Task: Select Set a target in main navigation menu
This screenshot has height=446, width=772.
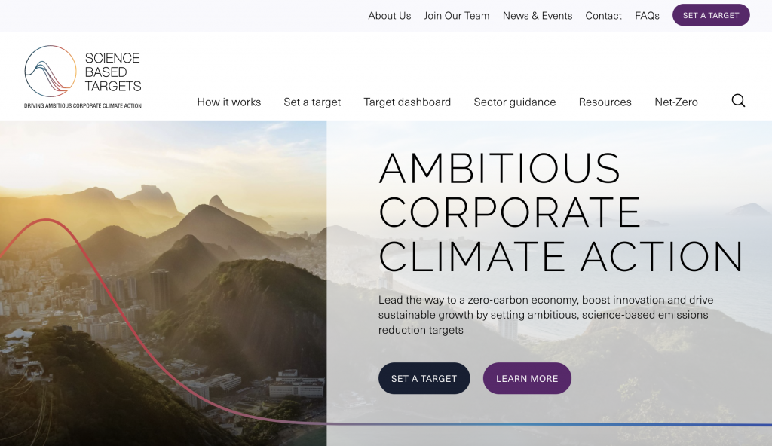Action: [x=312, y=102]
